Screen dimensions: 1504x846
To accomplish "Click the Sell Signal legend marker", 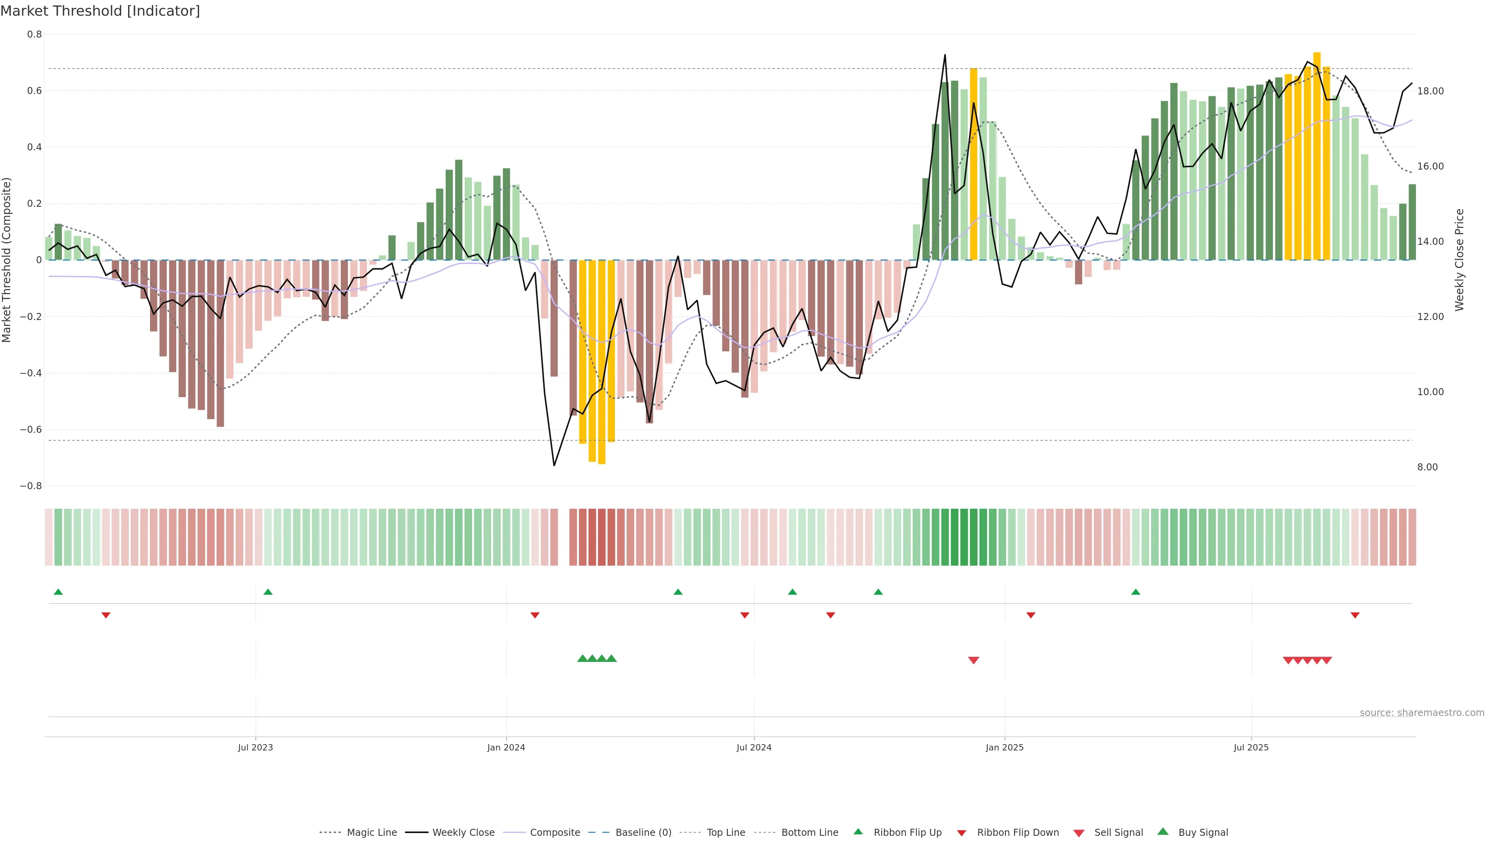I will coord(1079,833).
